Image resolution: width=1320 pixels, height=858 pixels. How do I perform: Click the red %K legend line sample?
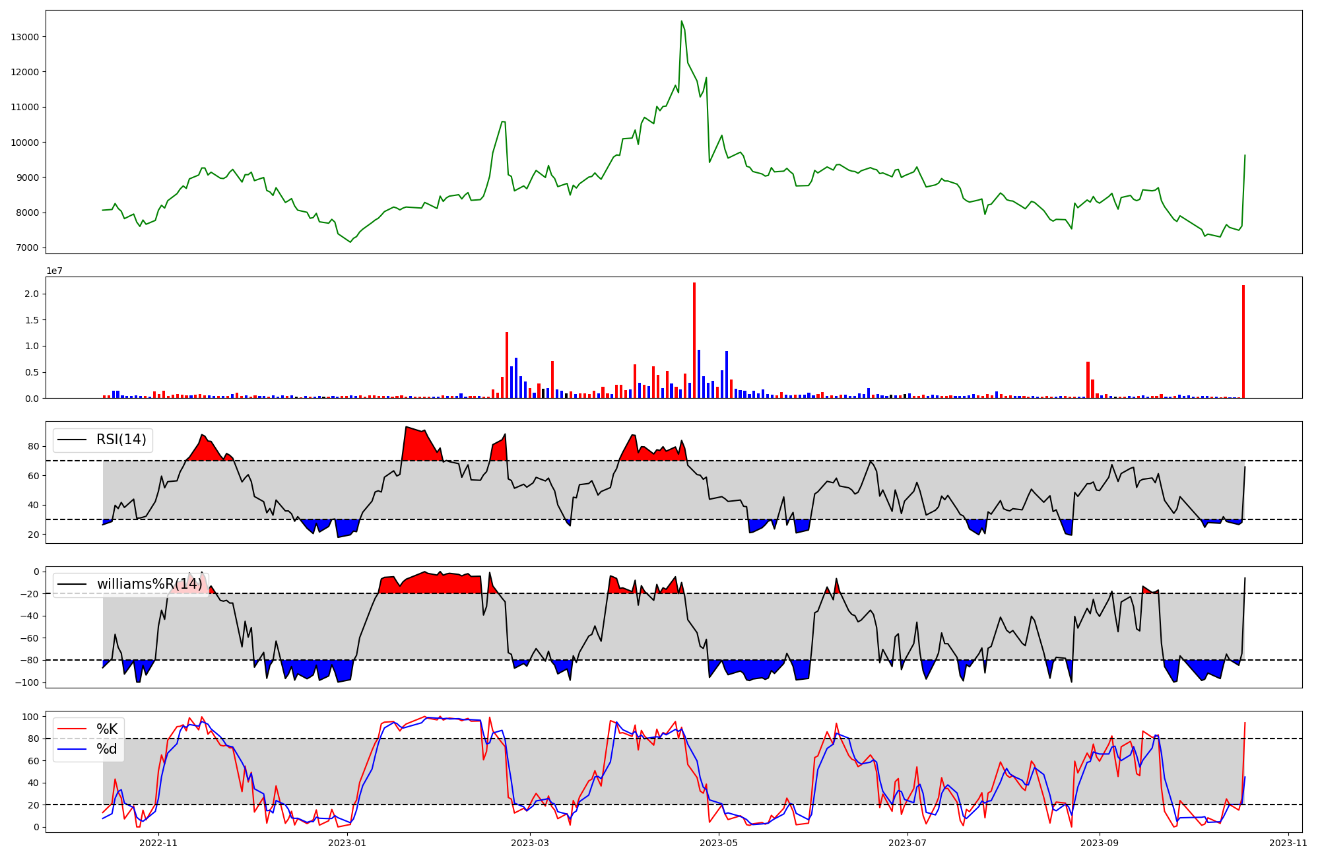[72, 729]
